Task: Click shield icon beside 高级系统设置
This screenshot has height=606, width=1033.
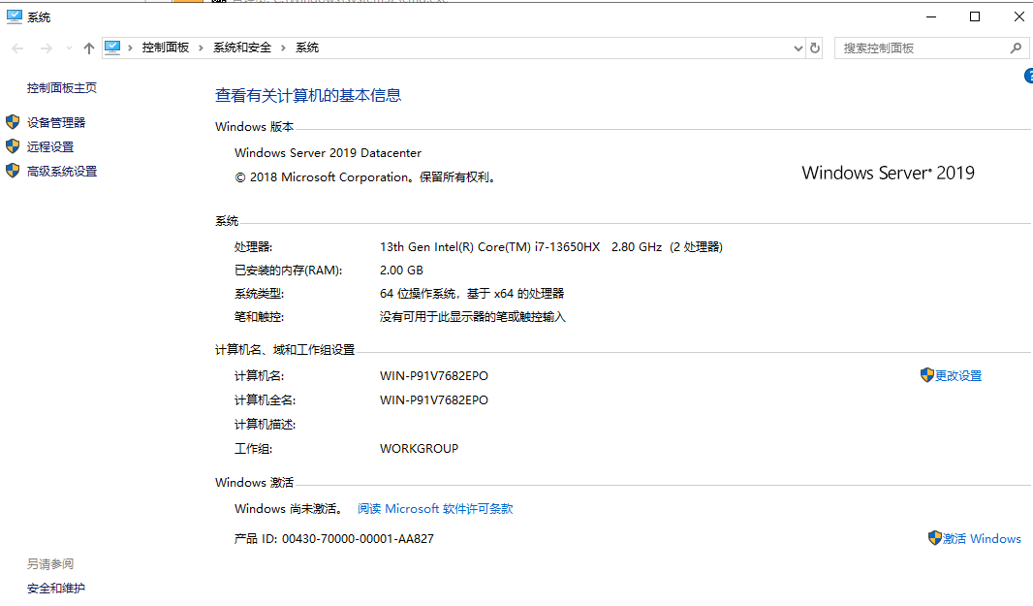Action: coord(13,171)
